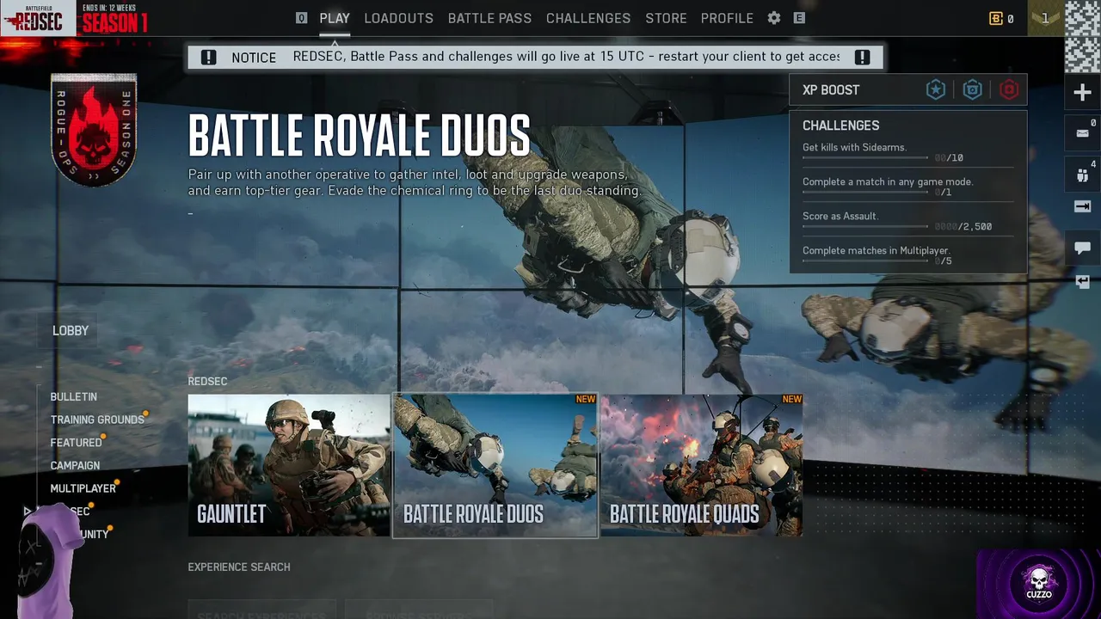Open the envelope invites icon
1101x619 pixels.
(x=1082, y=133)
